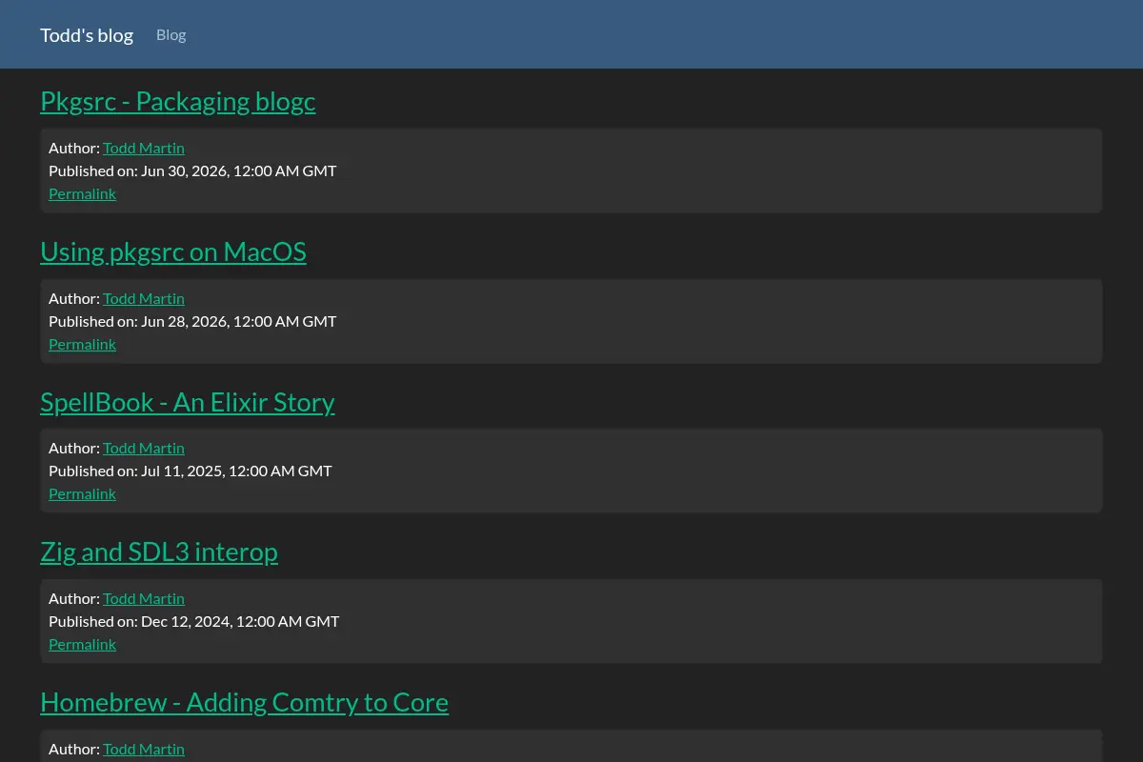The width and height of the screenshot is (1143, 762).
Task: Open Permalink for Using pkgsrc on MacOS post
Action: click(82, 344)
